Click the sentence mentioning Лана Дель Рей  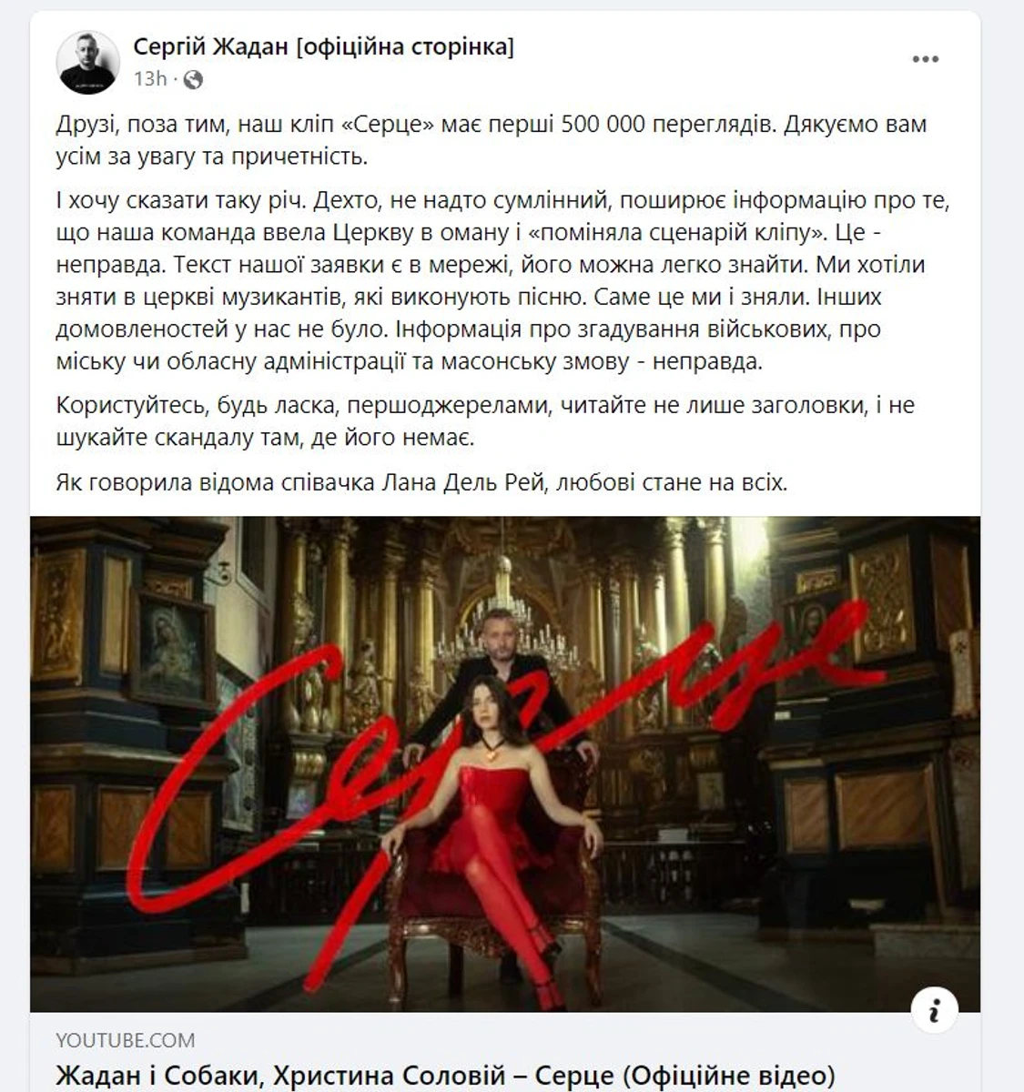click(x=421, y=481)
